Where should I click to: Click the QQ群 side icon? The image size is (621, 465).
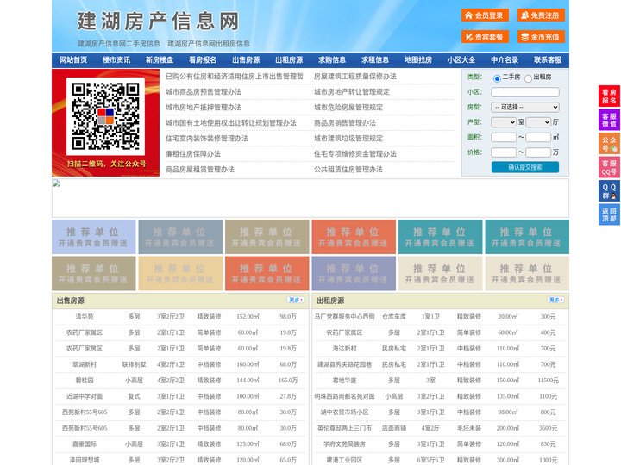609,191
